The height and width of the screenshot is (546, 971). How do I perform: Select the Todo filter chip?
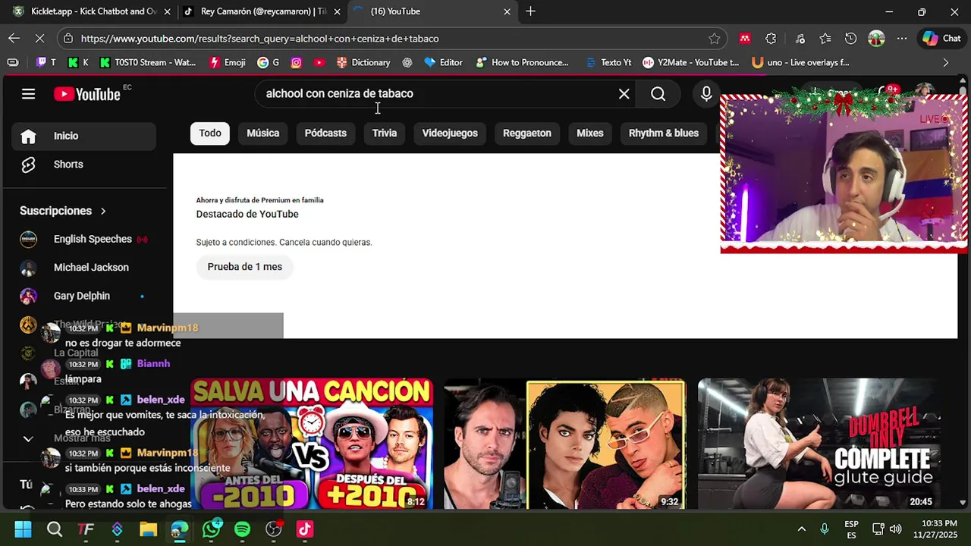click(210, 133)
